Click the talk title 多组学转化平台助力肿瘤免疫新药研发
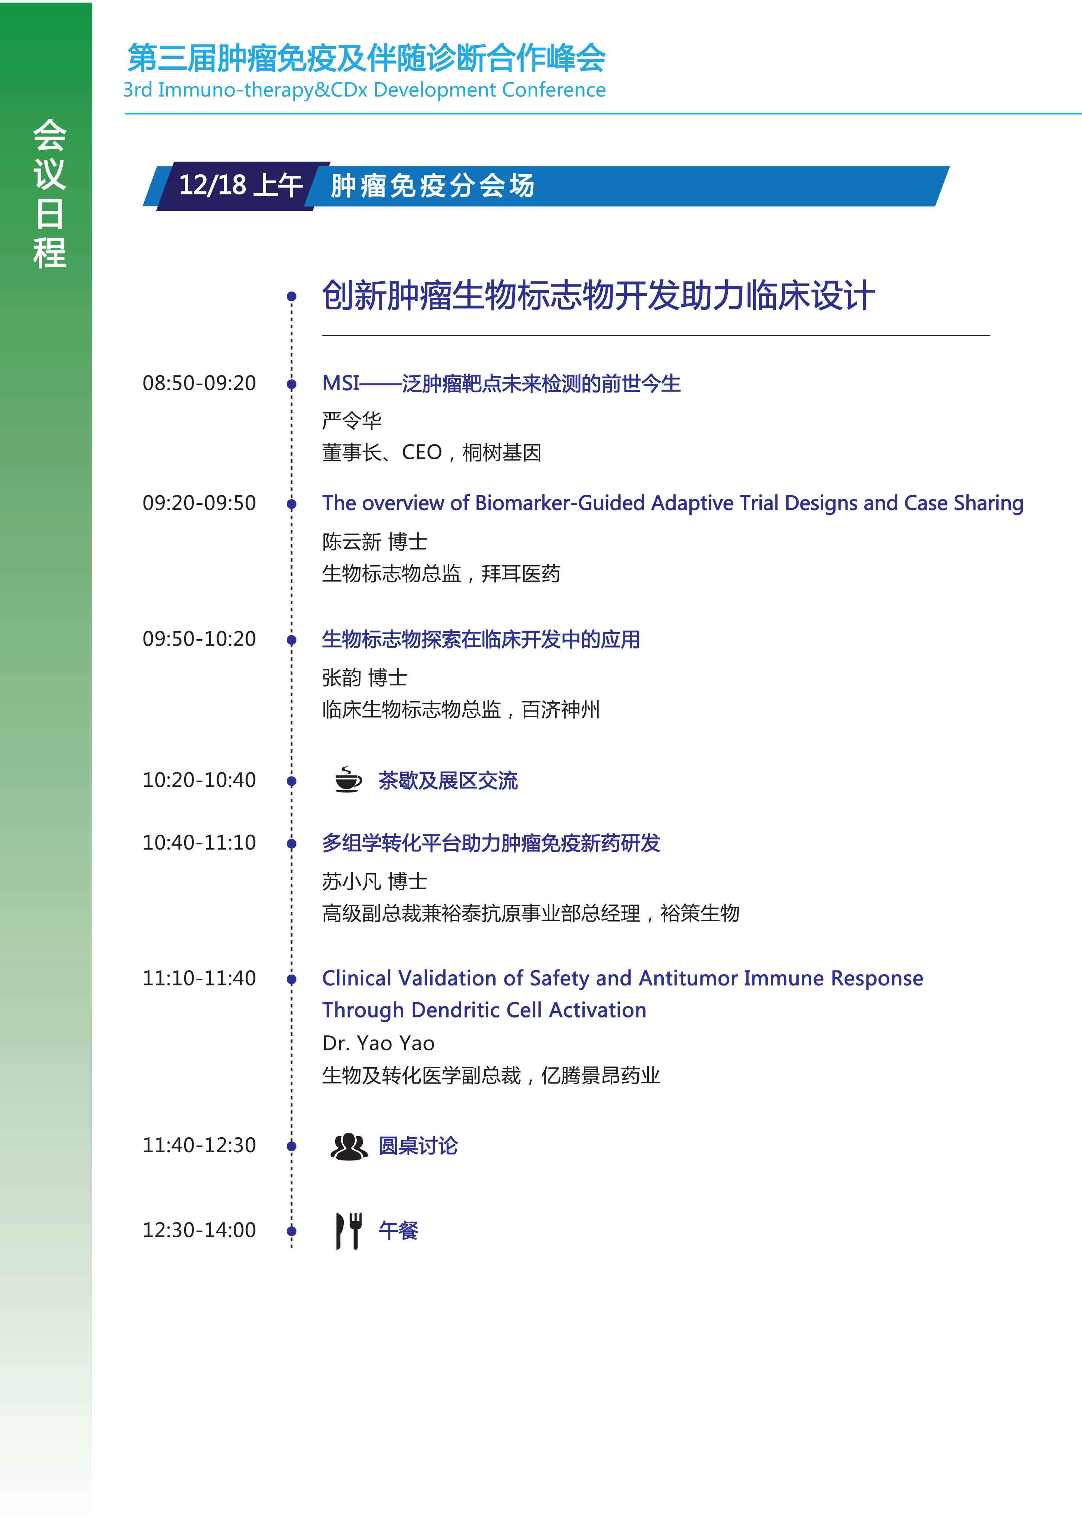The width and height of the screenshot is (1082, 1519). [491, 843]
